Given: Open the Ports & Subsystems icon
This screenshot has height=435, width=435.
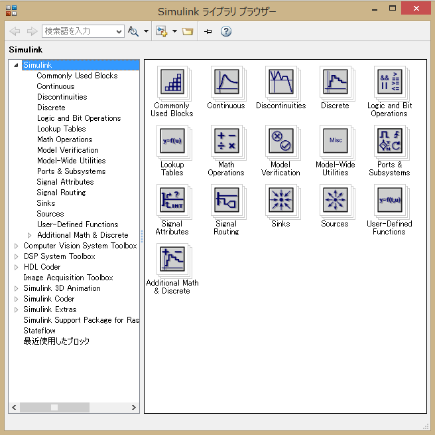Looking at the screenshot, I should pos(389,141).
